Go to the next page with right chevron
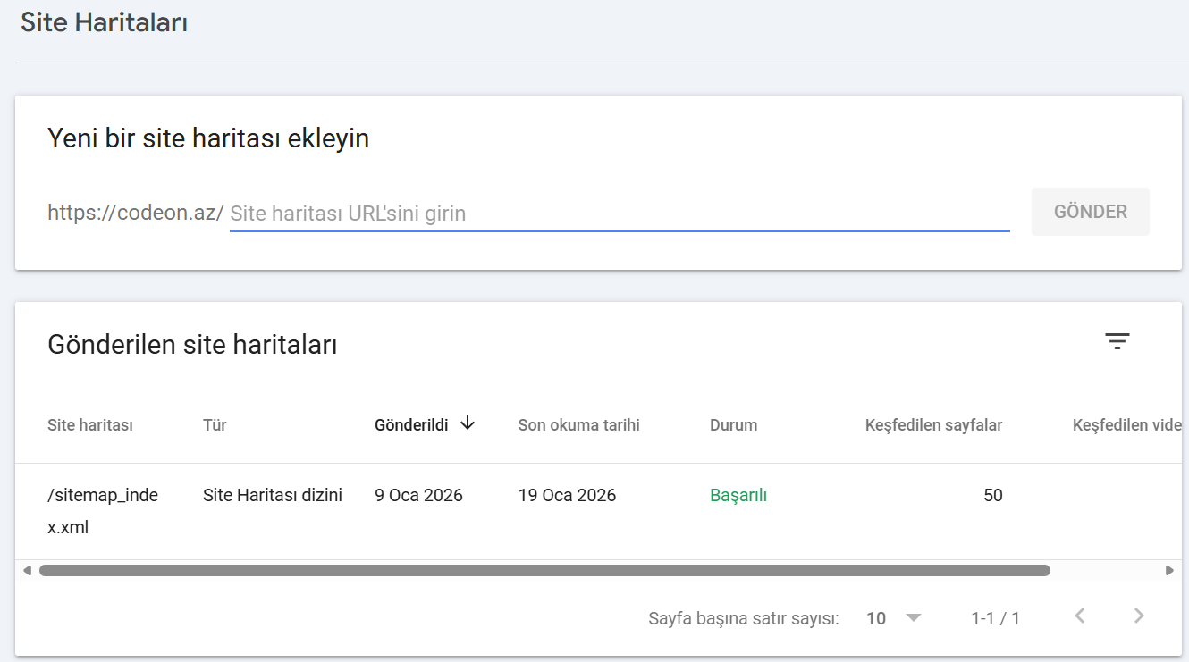Screen dimensions: 1189x662 (x=1138, y=616)
